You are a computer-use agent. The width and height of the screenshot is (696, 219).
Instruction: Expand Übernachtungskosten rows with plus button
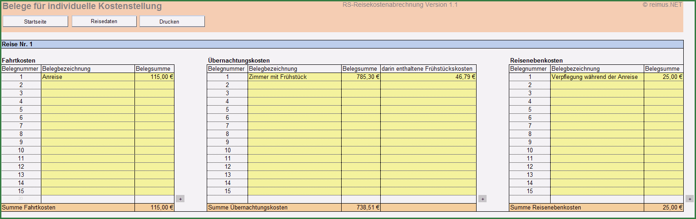(482, 199)
